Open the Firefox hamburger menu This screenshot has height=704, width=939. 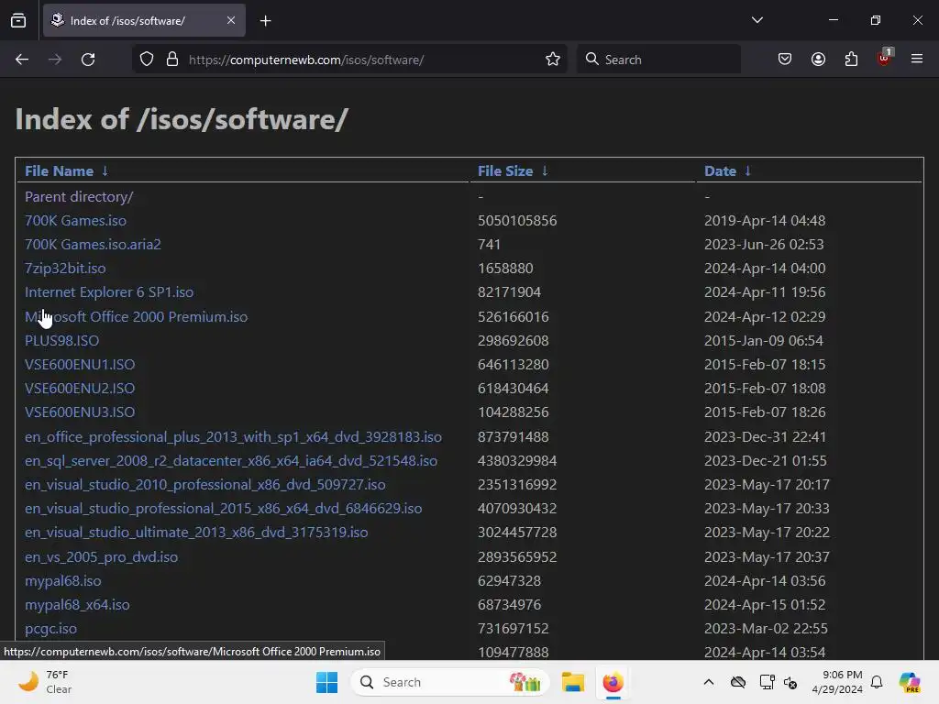pyautogui.click(x=917, y=59)
